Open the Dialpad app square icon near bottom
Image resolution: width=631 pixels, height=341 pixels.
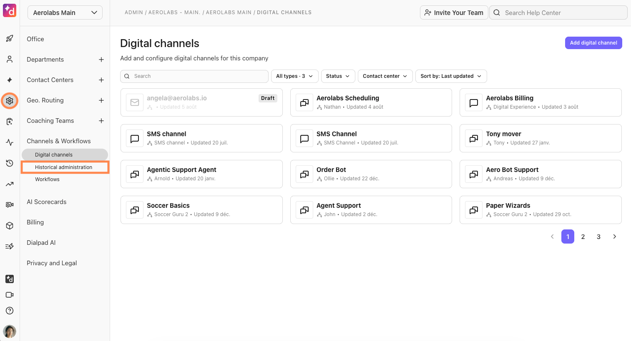tap(10, 279)
